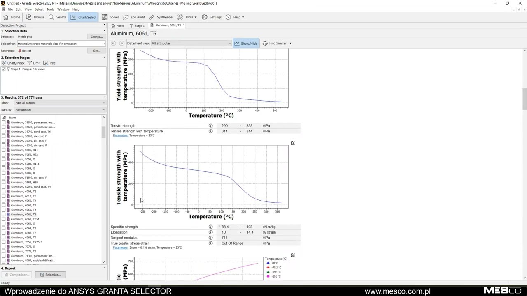Viewport: 527px width, 296px height.
Task: Check Aluminum, 5083, H111
Action: 4,164
